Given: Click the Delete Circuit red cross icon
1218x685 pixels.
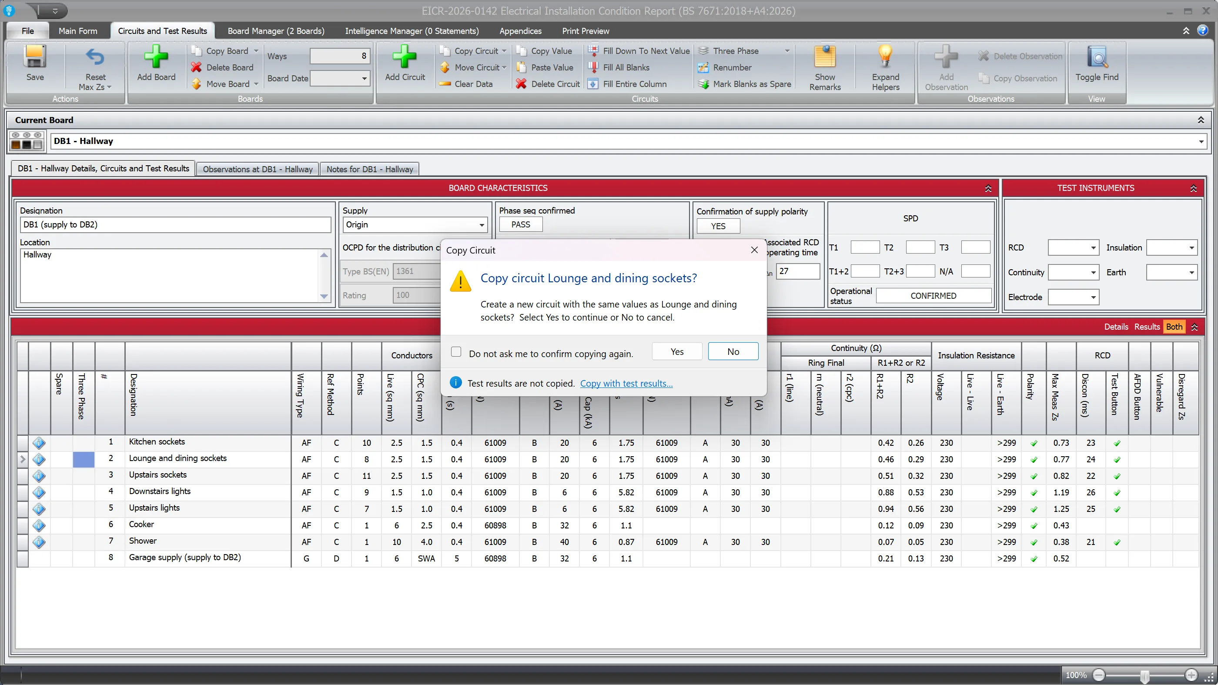Looking at the screenshot, I should (521, 84).
